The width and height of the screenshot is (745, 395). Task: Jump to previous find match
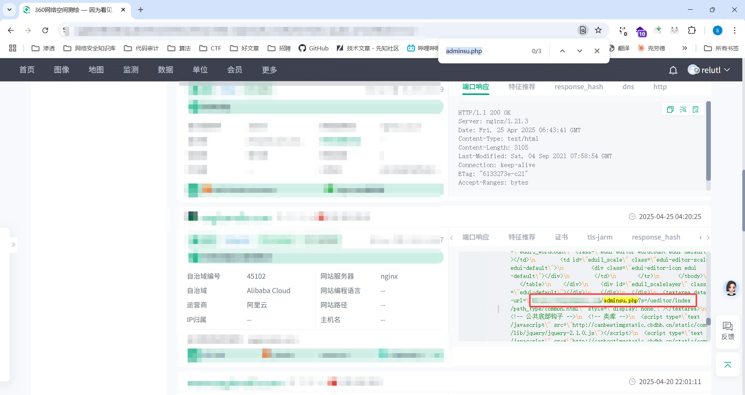(x=562, y=51)
